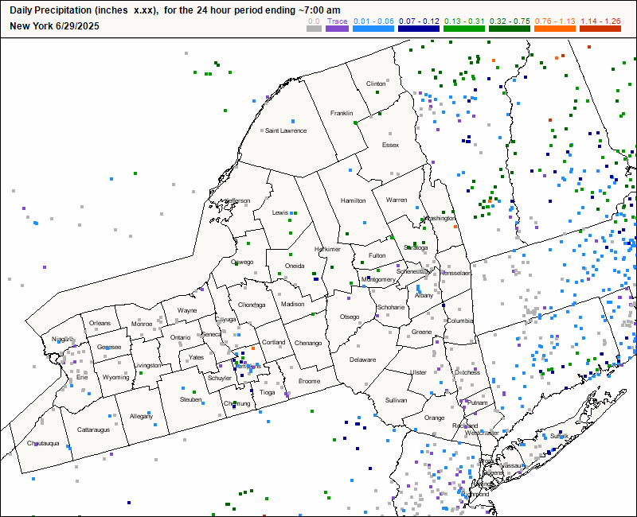Select the Steuben county label
This screenshot has width=637, height=517.
[190, 400]
